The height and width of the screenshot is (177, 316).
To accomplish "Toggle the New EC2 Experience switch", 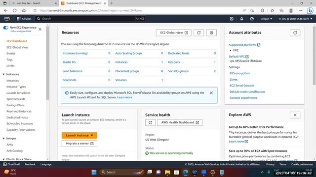I will 5,28.
